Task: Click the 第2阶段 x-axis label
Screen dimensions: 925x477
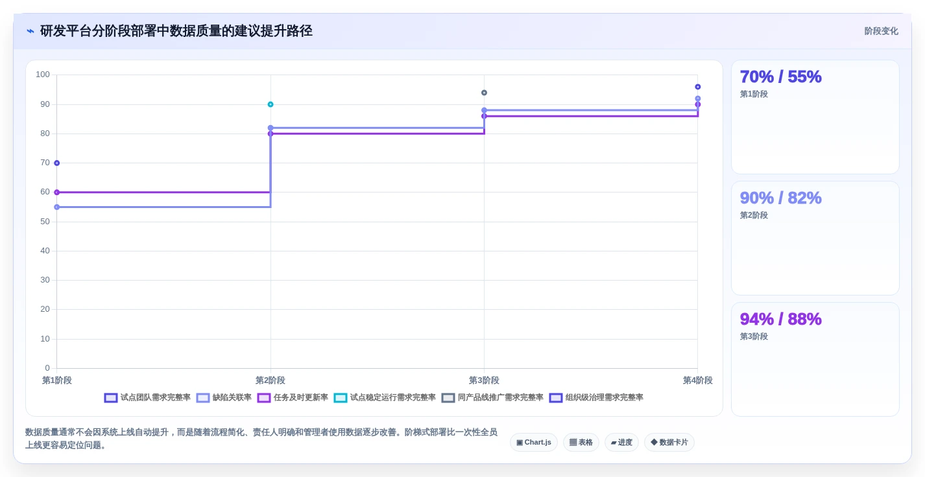Action: click(270, 380)
